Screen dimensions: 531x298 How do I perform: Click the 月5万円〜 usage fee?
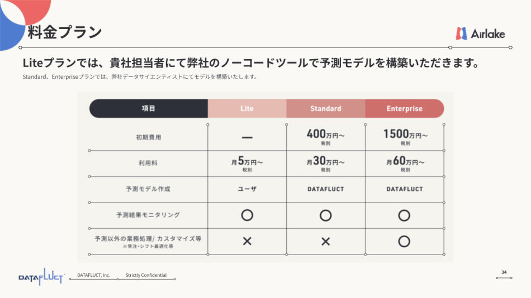(x=247, y=162)
